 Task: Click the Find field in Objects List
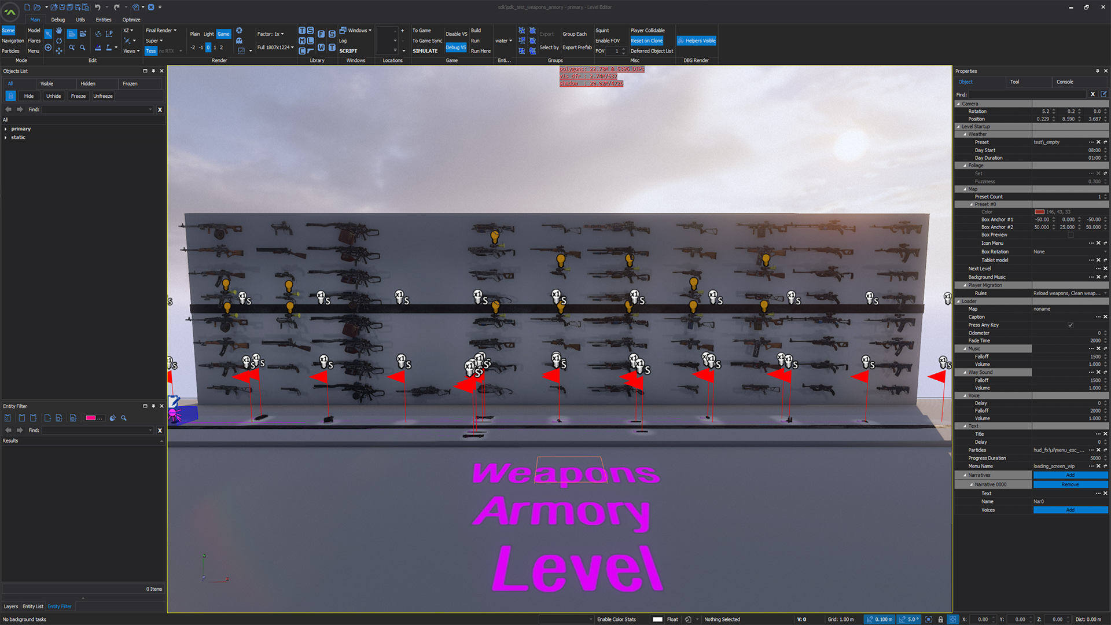point(95,109)
